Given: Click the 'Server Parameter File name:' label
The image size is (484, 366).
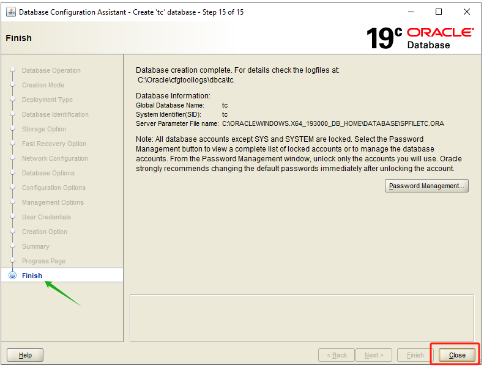Looking at the screenshot, I should 177,123.
